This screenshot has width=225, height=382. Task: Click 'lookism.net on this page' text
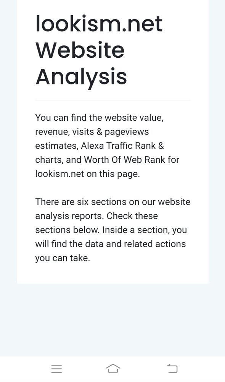[88, 174]
